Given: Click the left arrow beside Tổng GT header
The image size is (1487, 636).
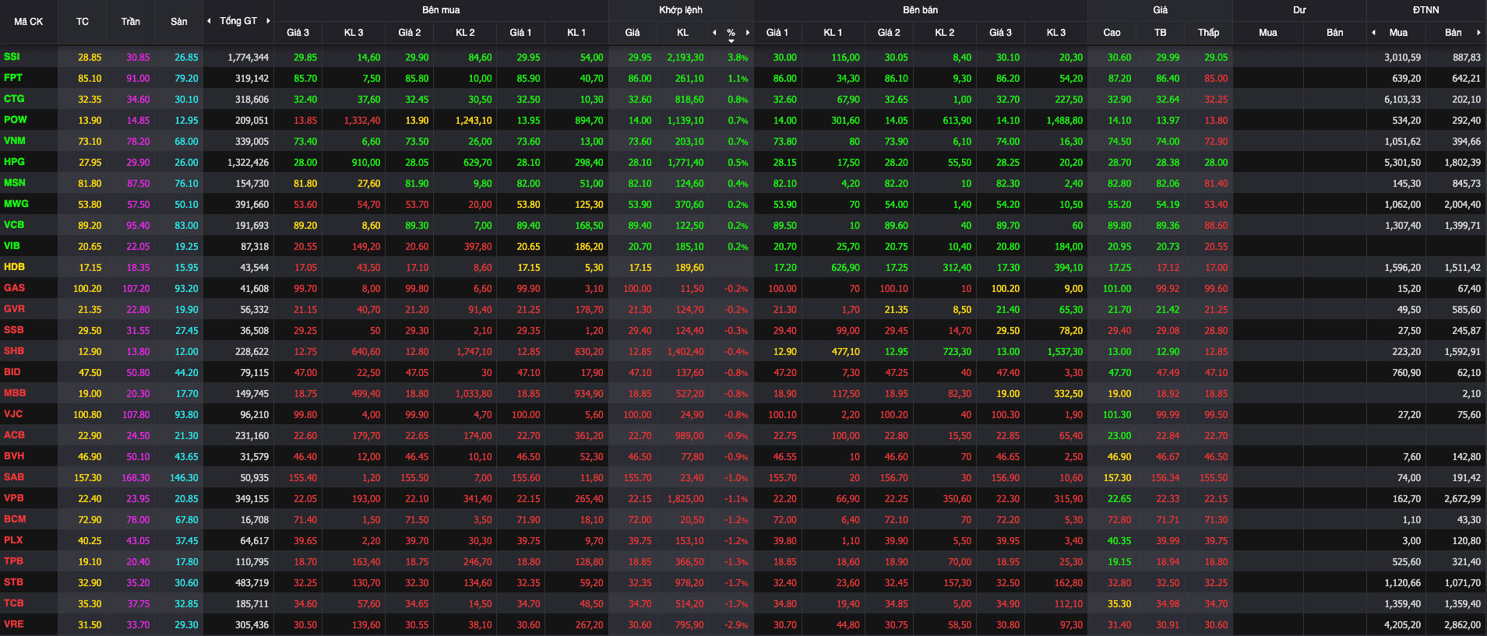Looking at the screenshot, I should pyautogui.click(x=209, y=21).
